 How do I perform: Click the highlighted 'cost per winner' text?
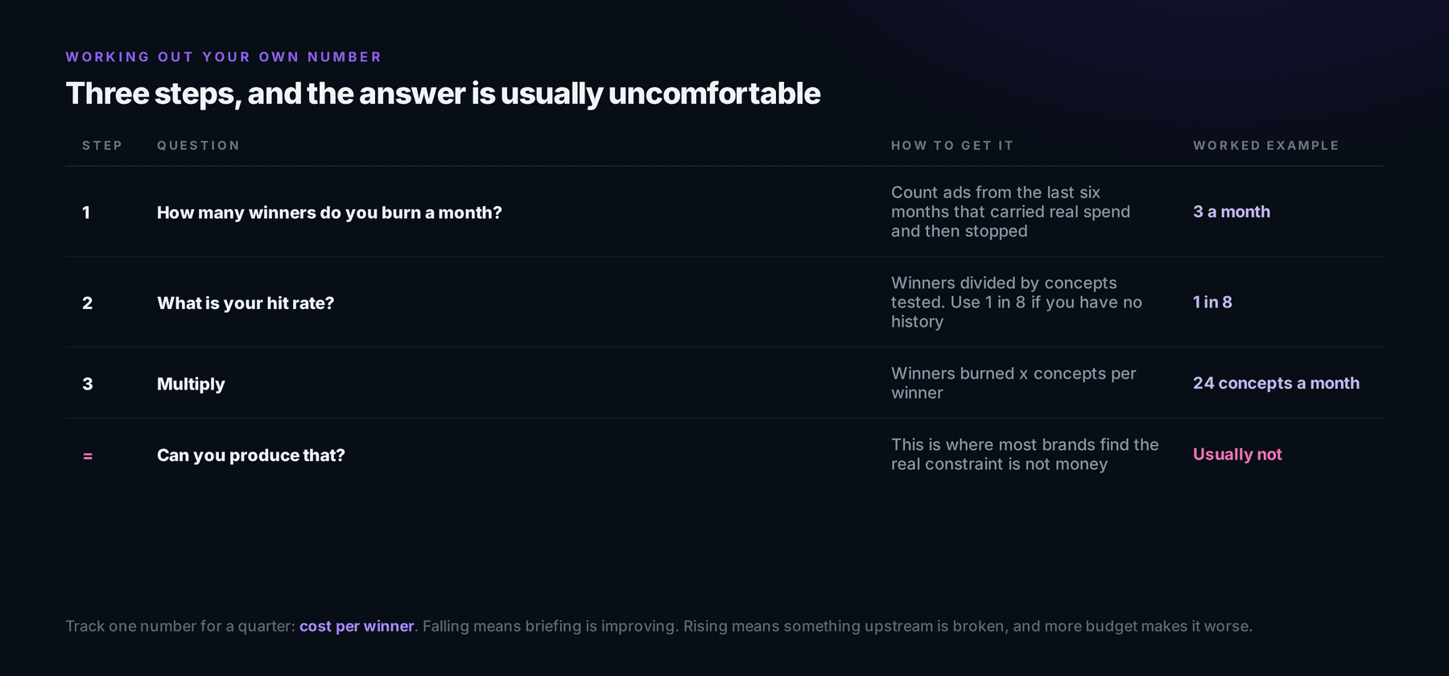(x=357, y=626)
